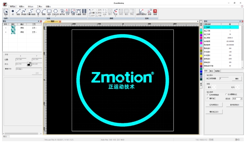Choose the Line segment (线段) tool
Viewport: 247px width, 143px height.
[18, 12]
